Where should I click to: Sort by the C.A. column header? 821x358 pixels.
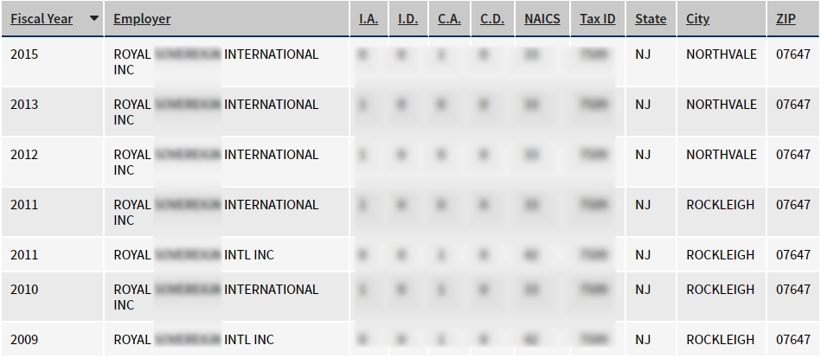[449, 19]
